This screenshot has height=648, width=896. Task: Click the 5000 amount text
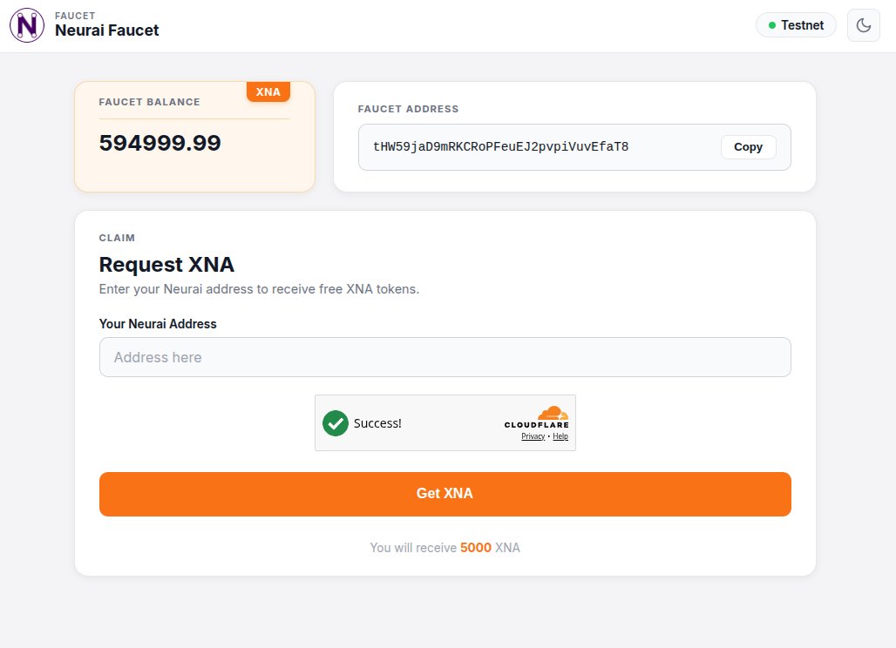click(475, 548)
